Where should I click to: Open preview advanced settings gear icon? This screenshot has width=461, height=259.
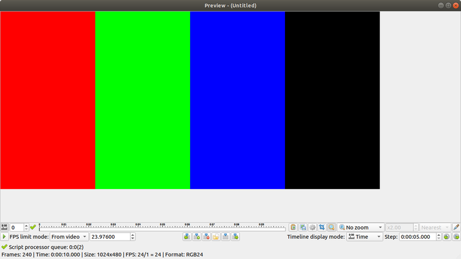coord(312,227)
